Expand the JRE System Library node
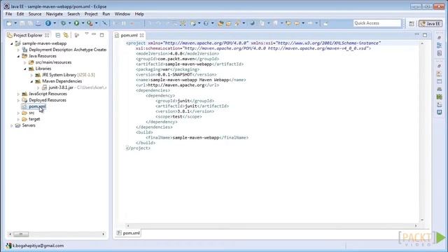 coord(31,75)
